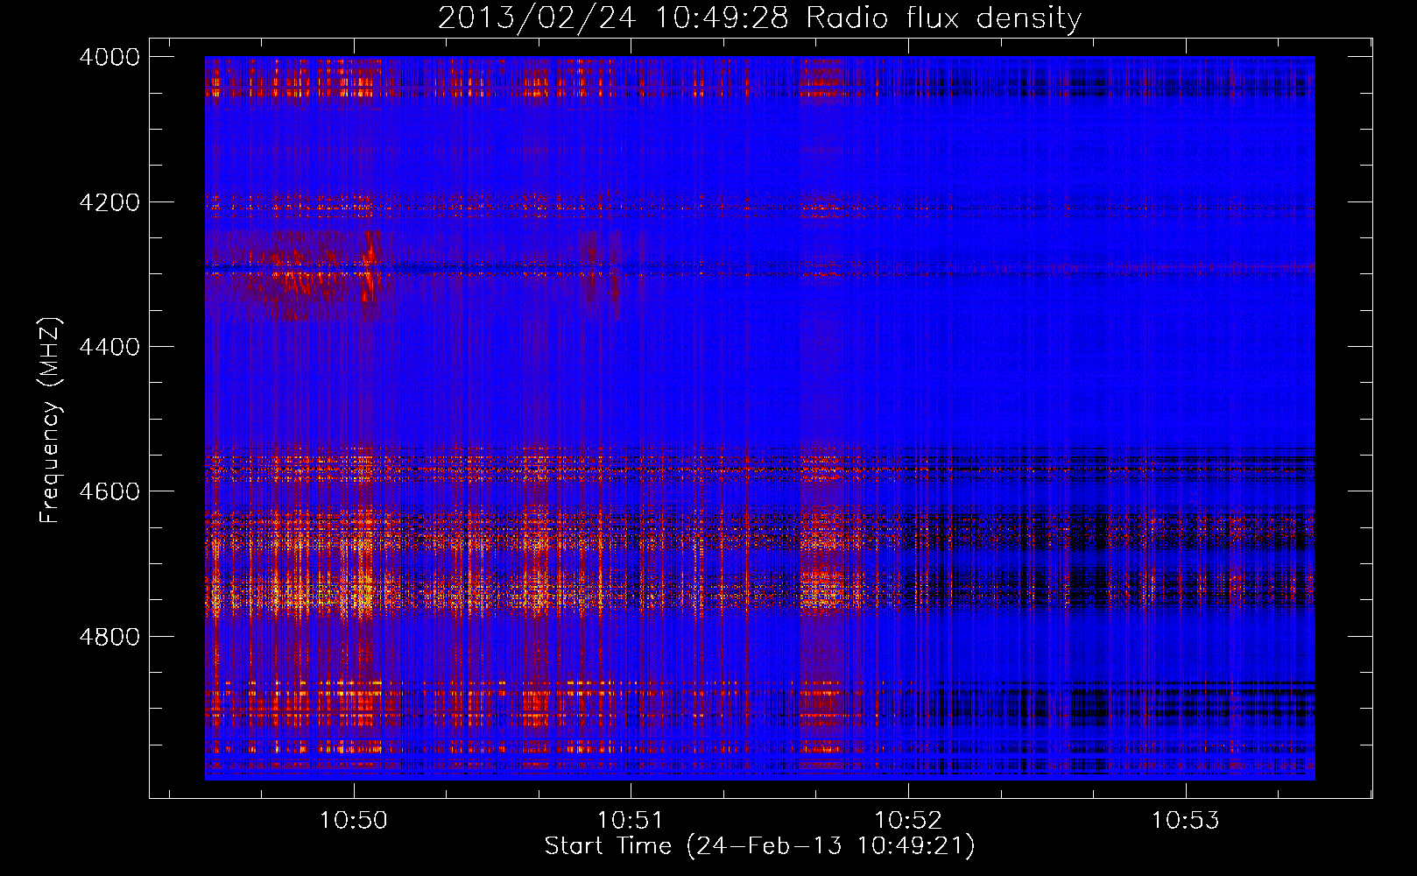Click the plot title '2013/02/24 10:49:28 Radio flux density'
Viewport: 1417px width, 876px height.
(759, 18)
